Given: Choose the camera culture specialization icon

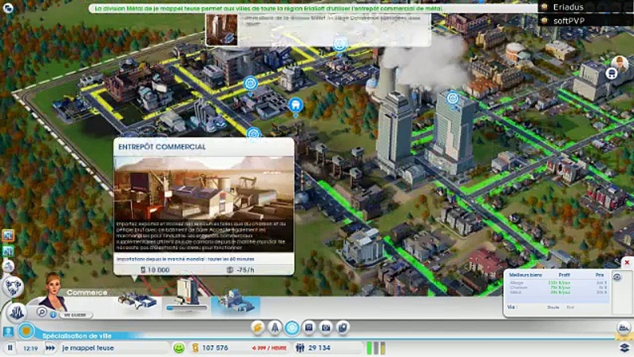Looking at the screenshot, I should coord(326,327).
